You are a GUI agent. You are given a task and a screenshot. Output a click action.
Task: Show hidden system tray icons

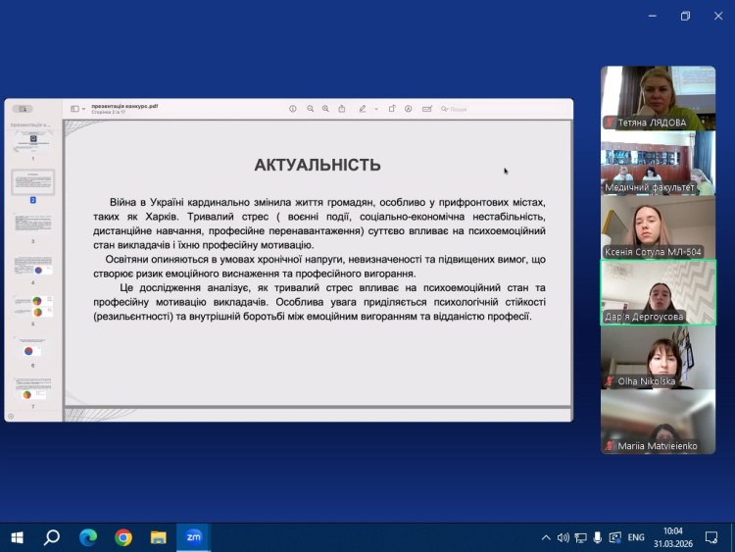coord(546,537)
